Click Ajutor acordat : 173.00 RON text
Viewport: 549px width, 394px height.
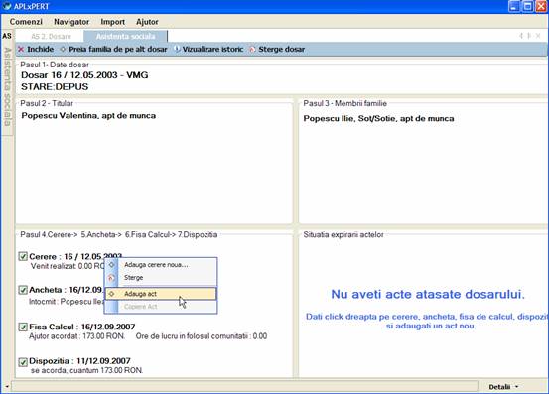click(x=76, y=336)
